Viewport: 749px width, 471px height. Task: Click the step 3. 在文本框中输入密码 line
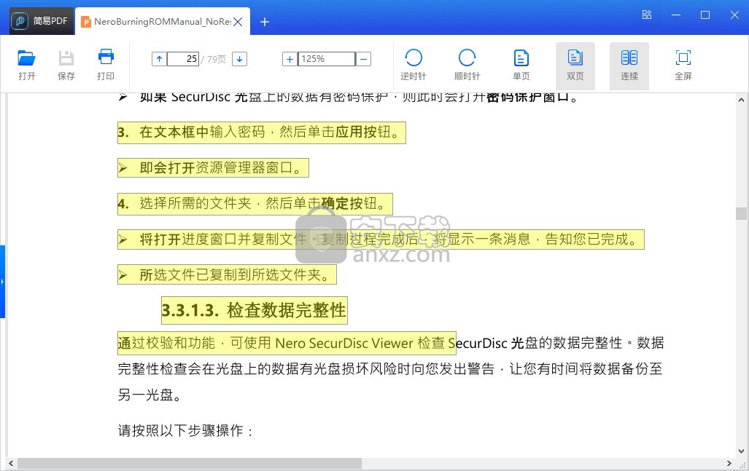coord(262,132)
